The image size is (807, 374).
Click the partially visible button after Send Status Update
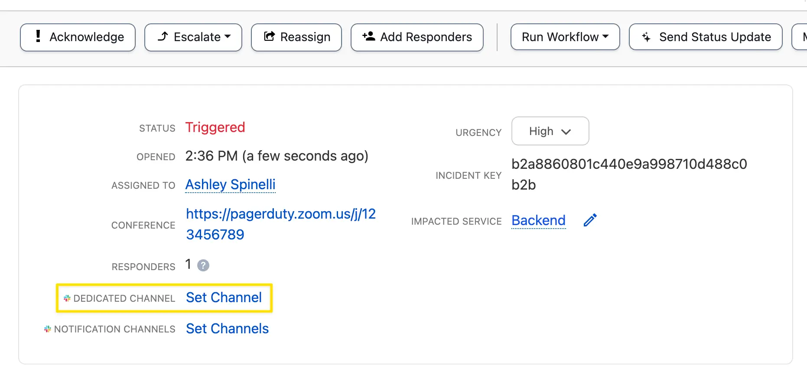(x=800, y=37)
